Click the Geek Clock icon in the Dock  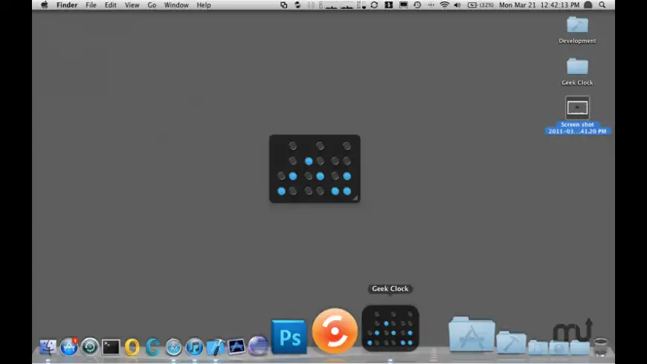[390, 328]
